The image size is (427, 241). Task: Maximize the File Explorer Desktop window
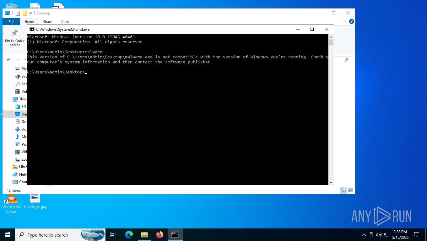click(x=333, y=13)
